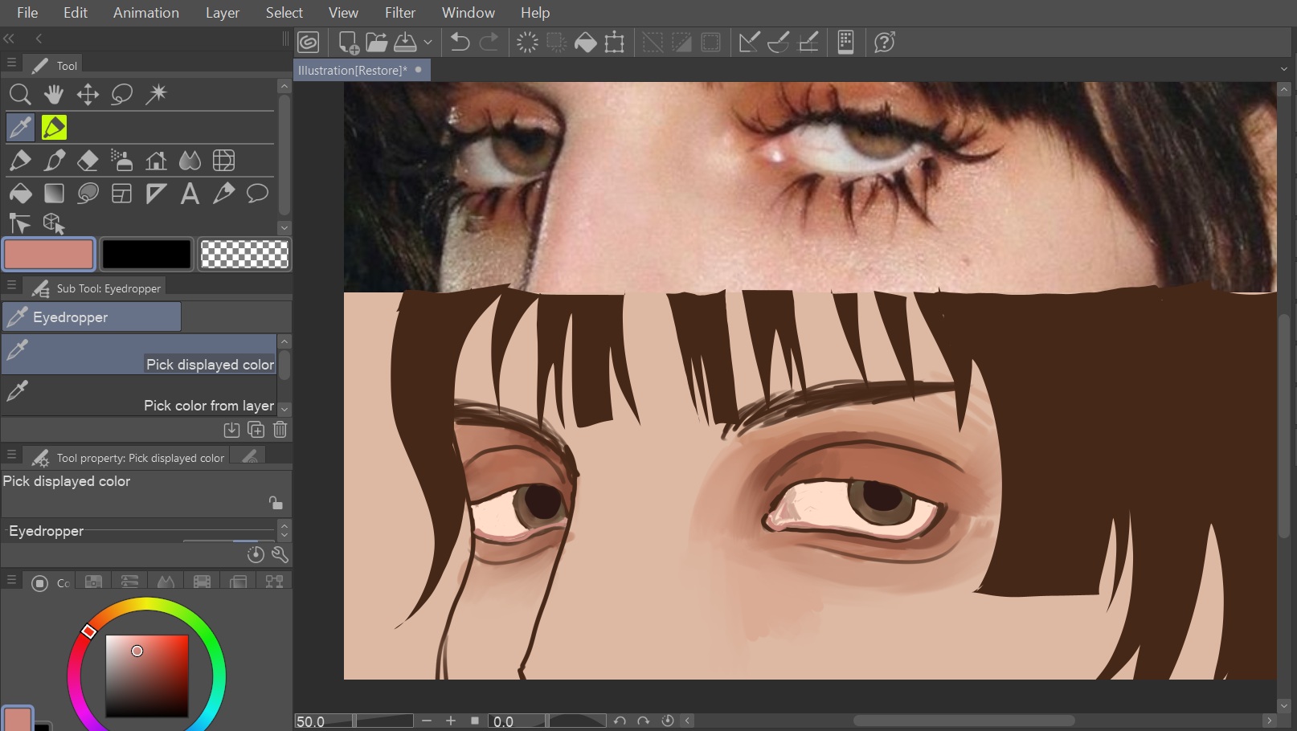Click the Save document icon
The height and width of the screenshot is (731, 1297).
click(406, 42)
